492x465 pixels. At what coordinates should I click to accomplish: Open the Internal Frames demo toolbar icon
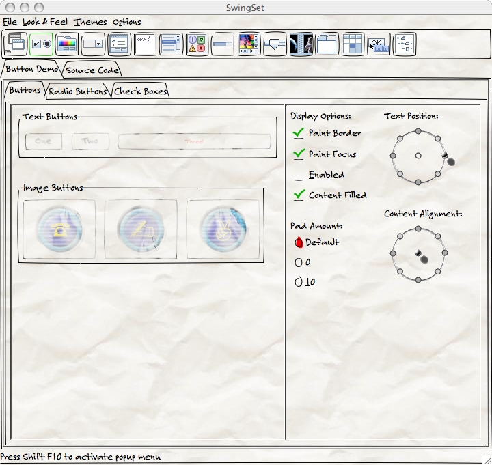(15, 44)
